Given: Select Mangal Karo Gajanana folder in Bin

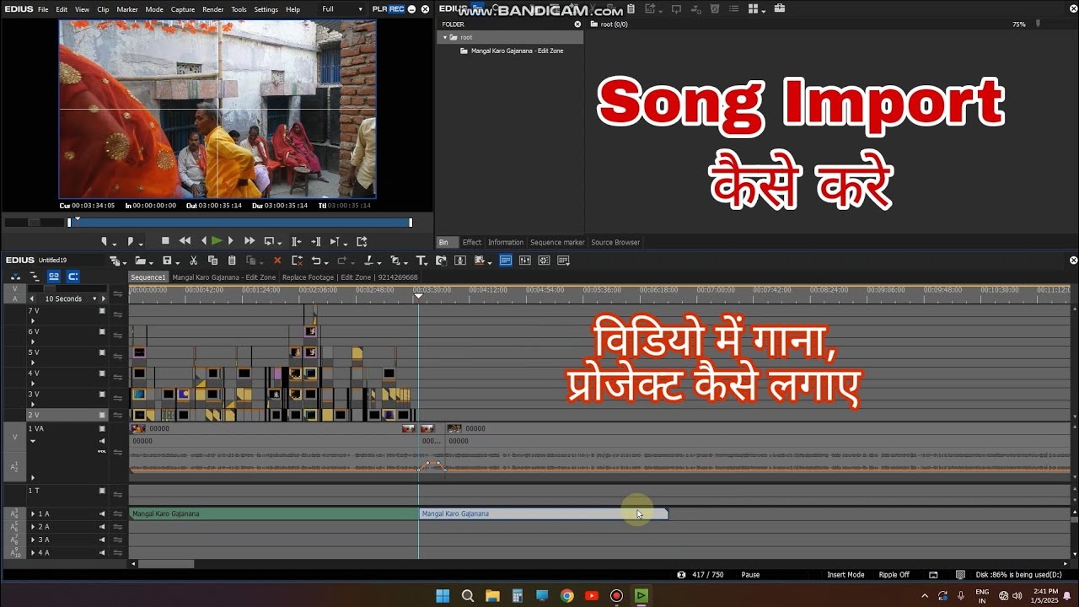Looking at the screenshot, I should [516, 51].
